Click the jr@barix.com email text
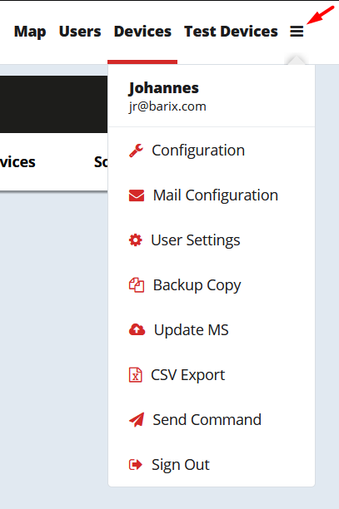Screen dimensions: 339x509 point(167,106)
